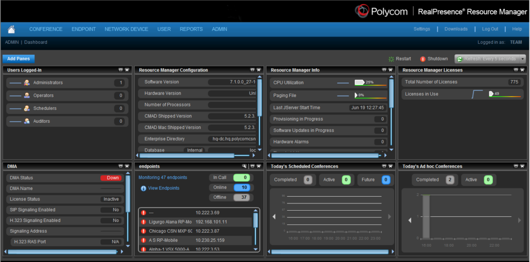Close the endpoints pane

coord(259,166)
